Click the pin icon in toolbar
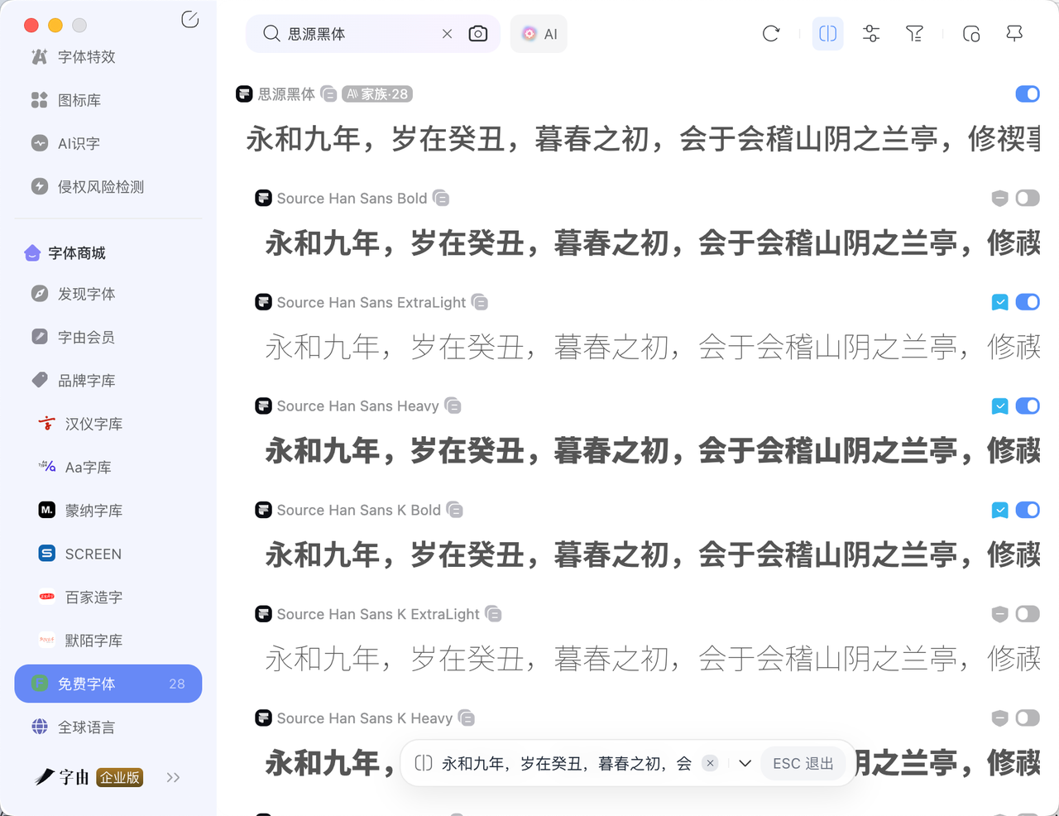 1014,34
